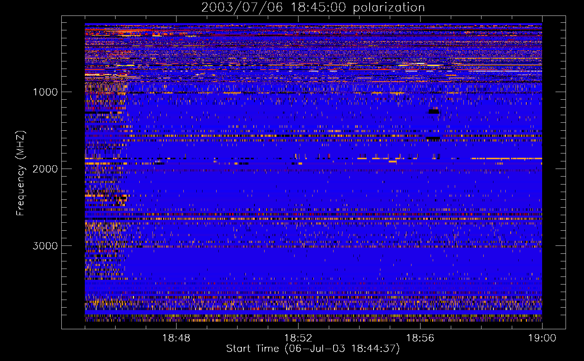
Task: Click the 18:56 time axis label
Action: (420, 338)
